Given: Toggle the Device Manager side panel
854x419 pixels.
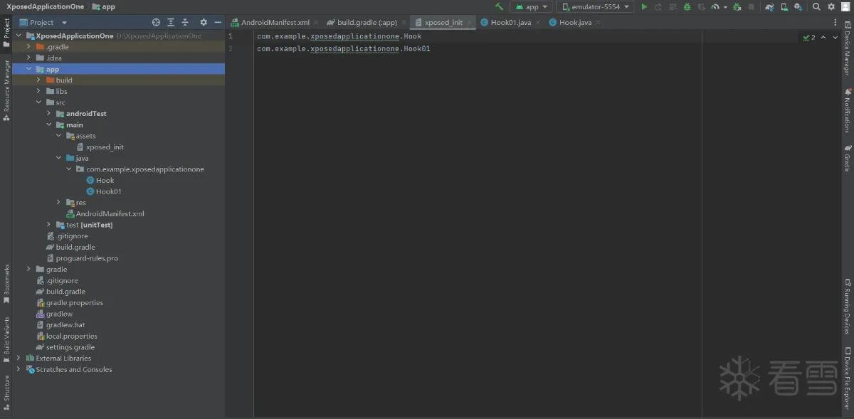Looking at the screenshot, I should 848,48.
